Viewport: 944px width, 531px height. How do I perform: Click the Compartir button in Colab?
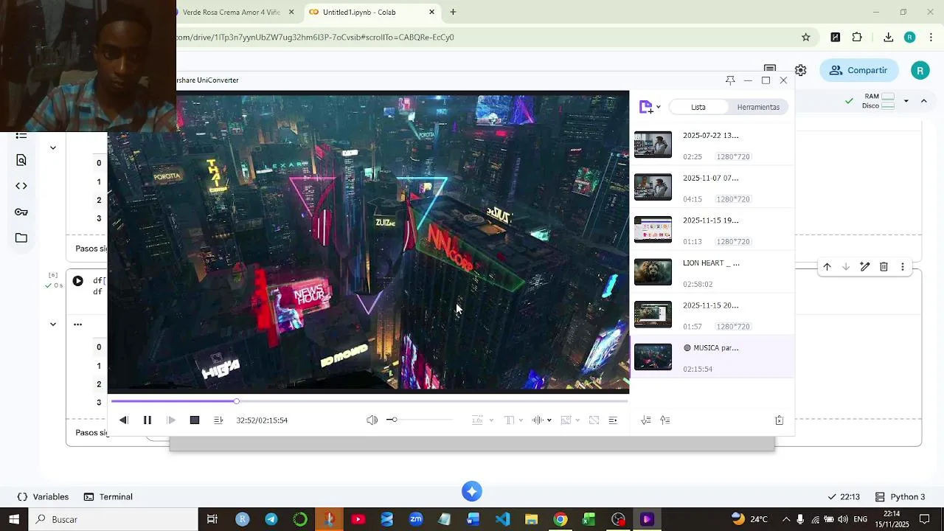coord(859,70)
